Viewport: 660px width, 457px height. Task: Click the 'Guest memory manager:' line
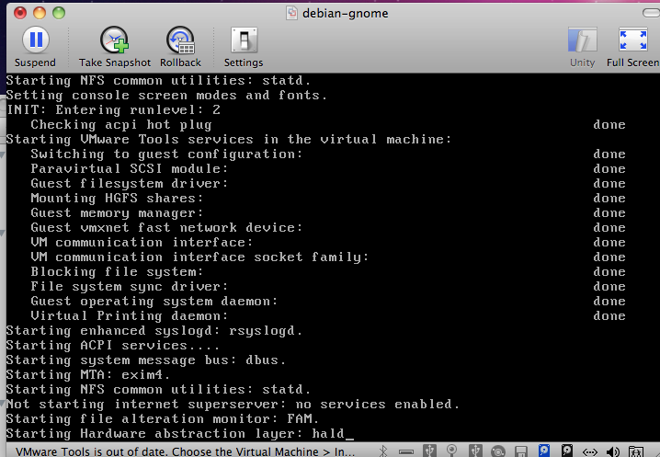[117, 213]
